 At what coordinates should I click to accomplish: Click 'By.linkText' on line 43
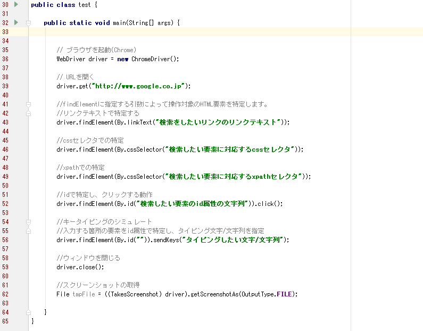[x=134, y=122]
